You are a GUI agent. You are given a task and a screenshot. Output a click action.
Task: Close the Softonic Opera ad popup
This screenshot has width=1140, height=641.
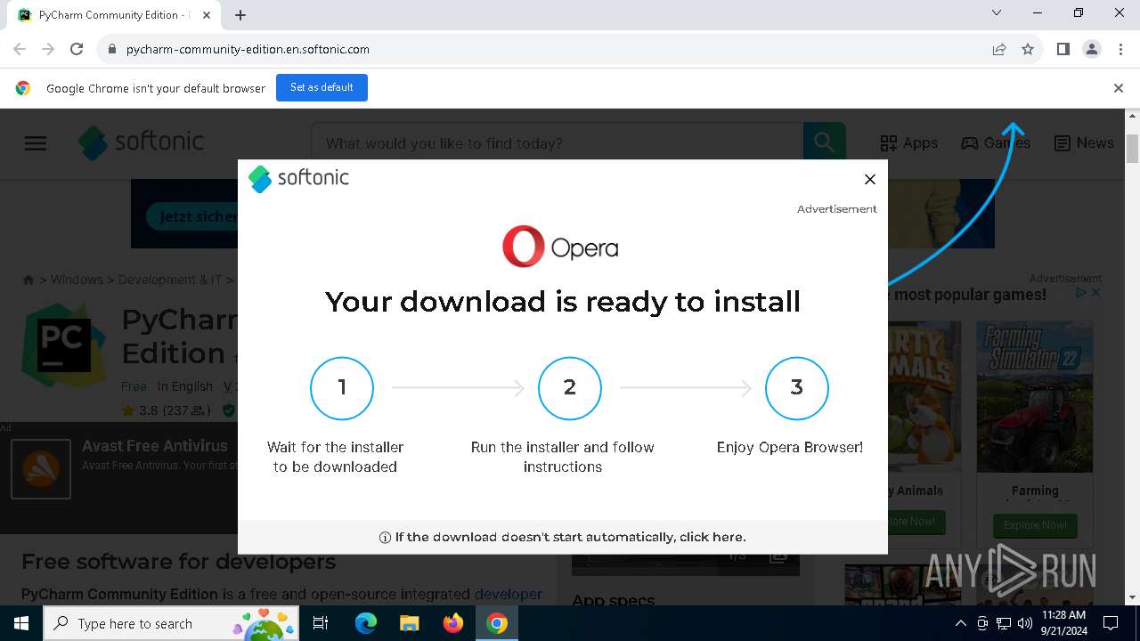pyautogui.click(x=870, y=179)
